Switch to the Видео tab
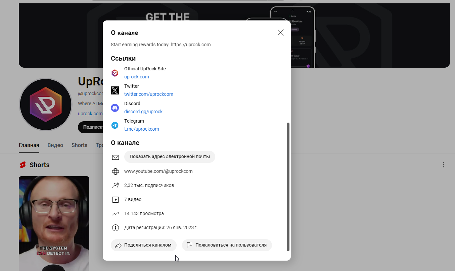 click(55, 145)
